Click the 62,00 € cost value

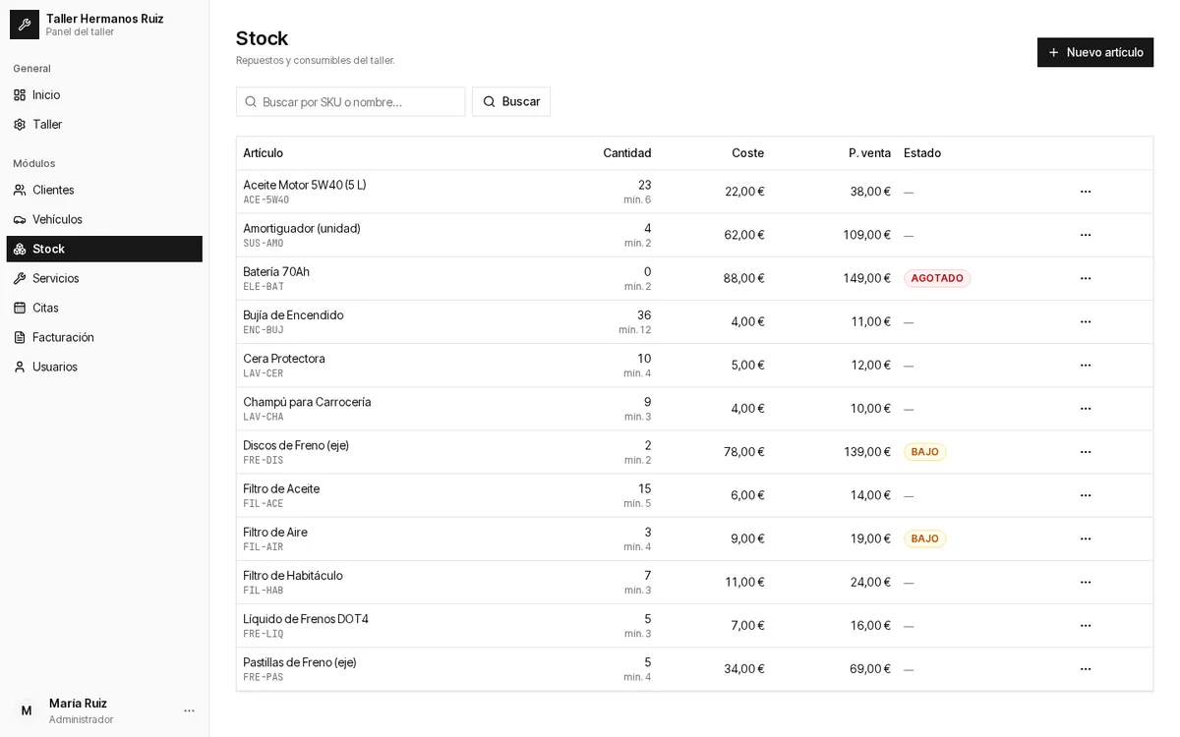[x=743, y=235]
